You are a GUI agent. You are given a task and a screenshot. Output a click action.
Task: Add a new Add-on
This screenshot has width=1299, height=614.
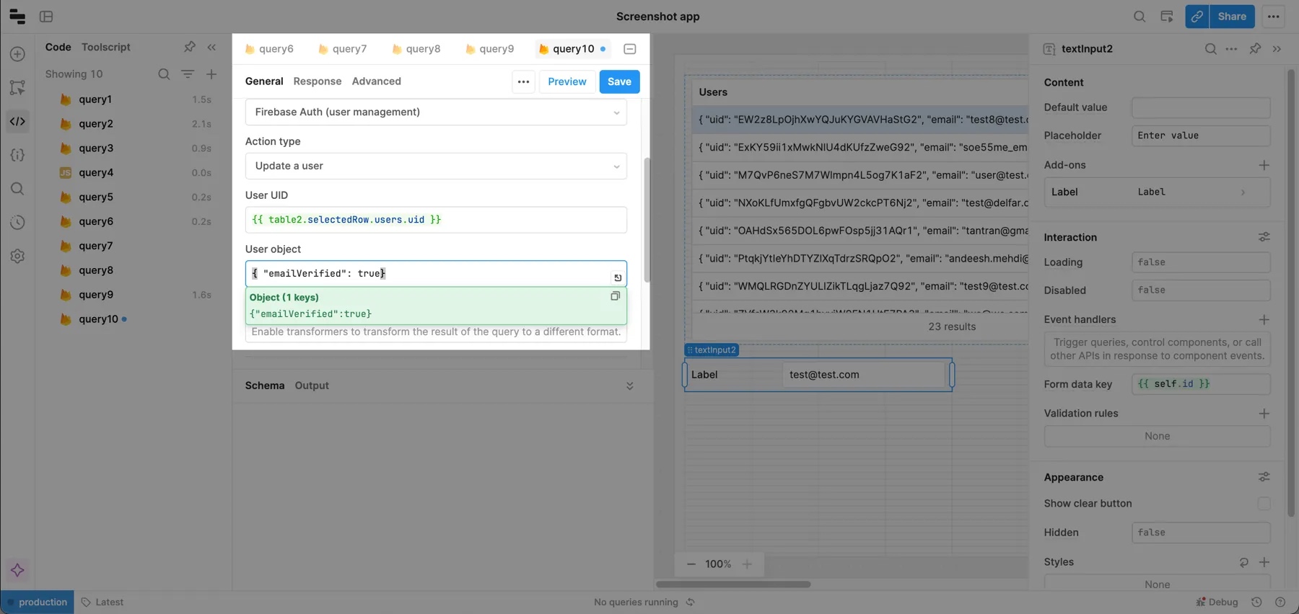tap(1264, 165)
